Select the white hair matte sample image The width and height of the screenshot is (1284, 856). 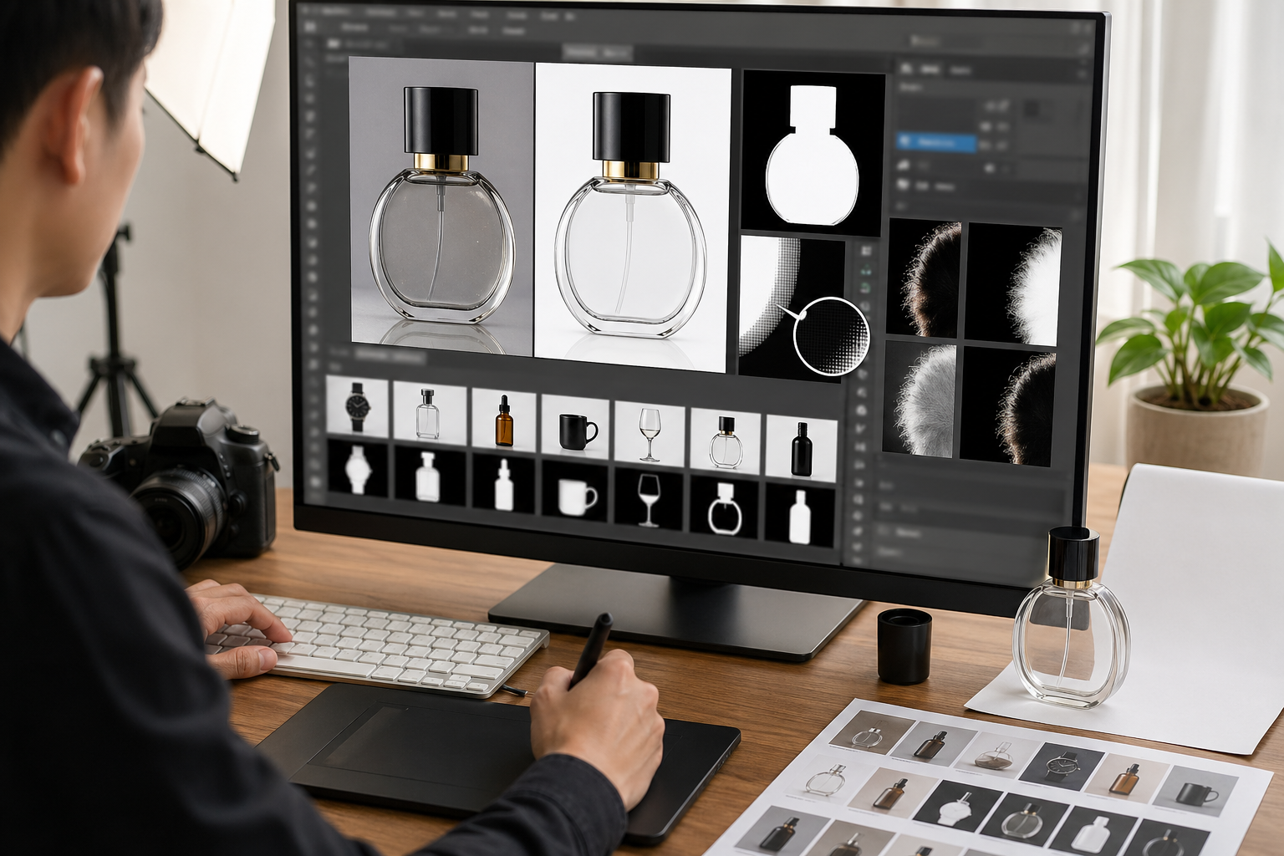point(1013,283)
